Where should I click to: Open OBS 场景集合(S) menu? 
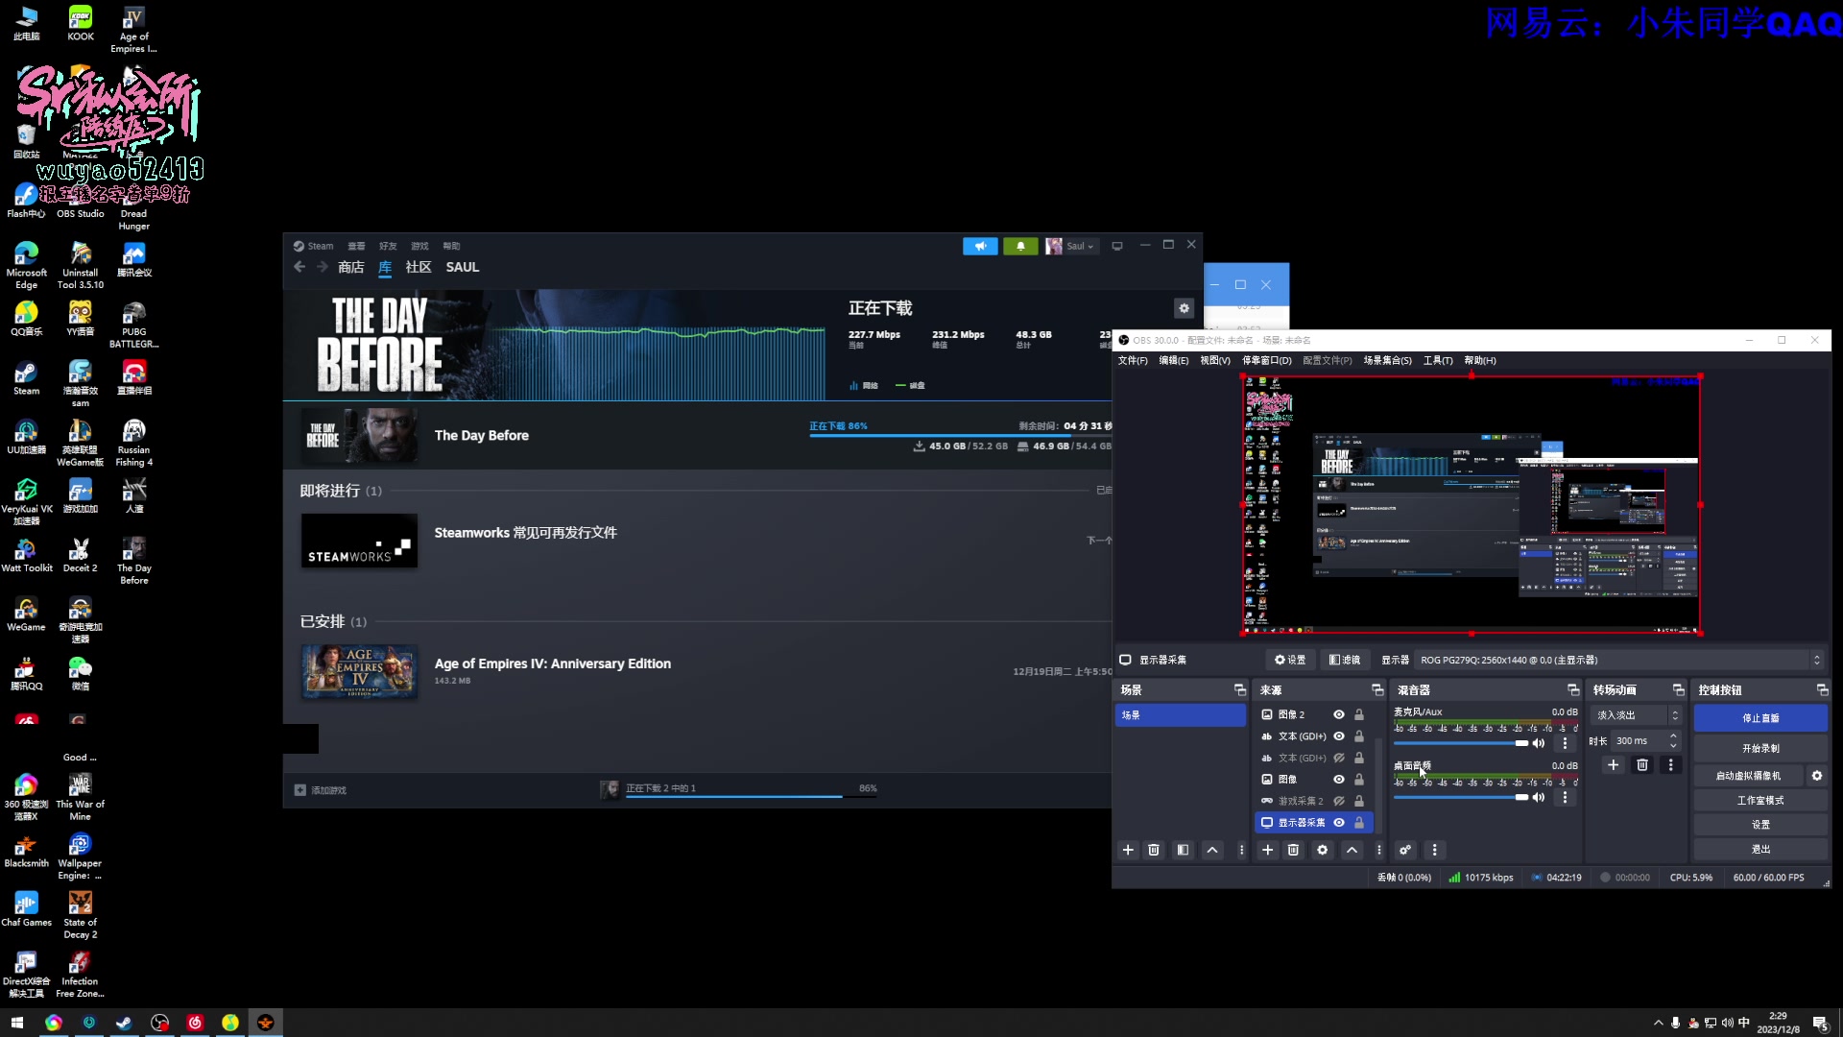1387,361
